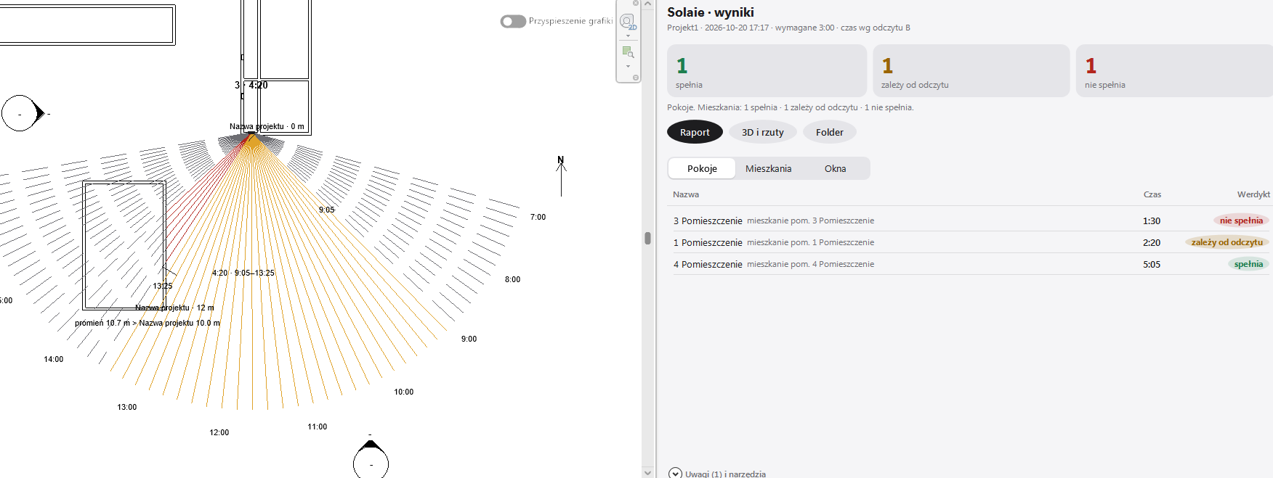Click the 'Solaie · wyniki' panel title

[711, 12]
